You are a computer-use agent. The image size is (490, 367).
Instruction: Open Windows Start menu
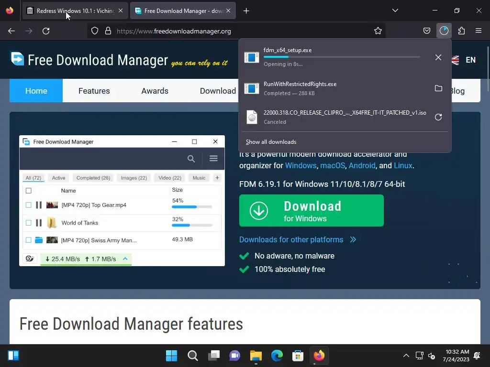point(171,356)
